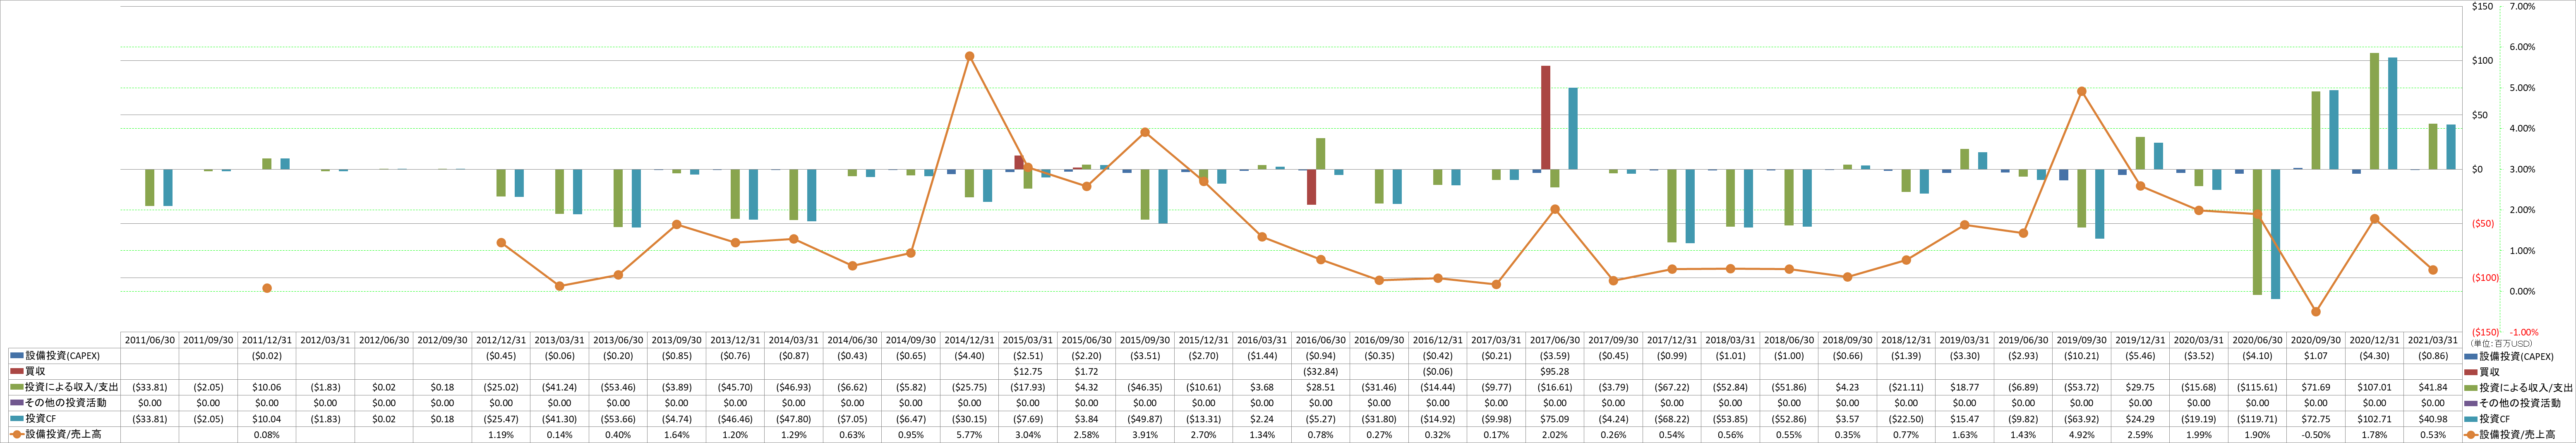Select the 2017/06/30 column header
The height and width of the screenshot is (443, 2576).
1554,340
